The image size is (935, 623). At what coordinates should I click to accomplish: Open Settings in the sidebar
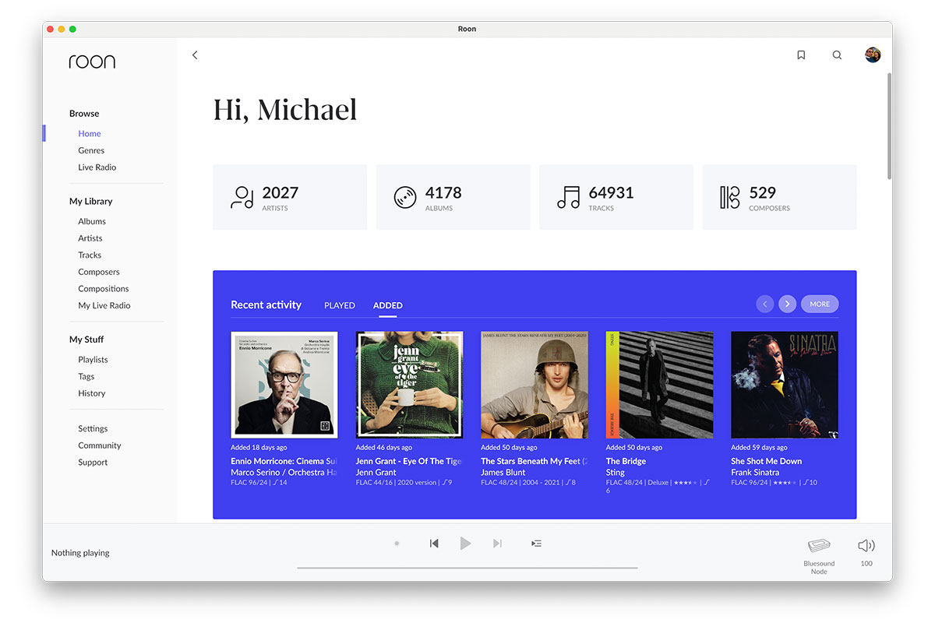pyautogui.click(x=93, y=428)
